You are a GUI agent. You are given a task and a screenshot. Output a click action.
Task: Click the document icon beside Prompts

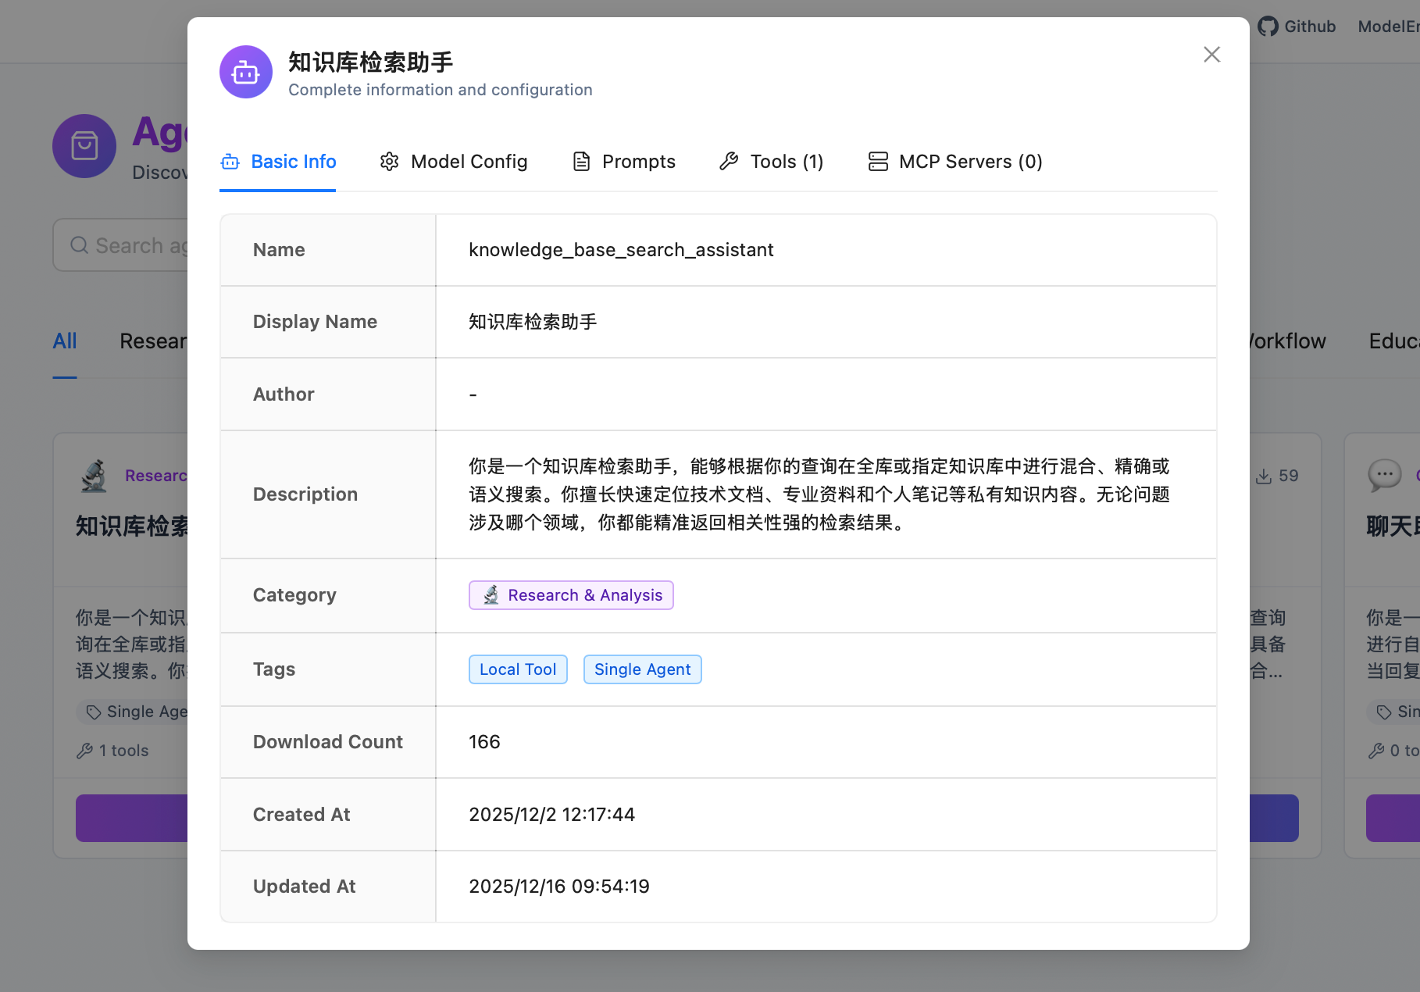coord(581,162)
